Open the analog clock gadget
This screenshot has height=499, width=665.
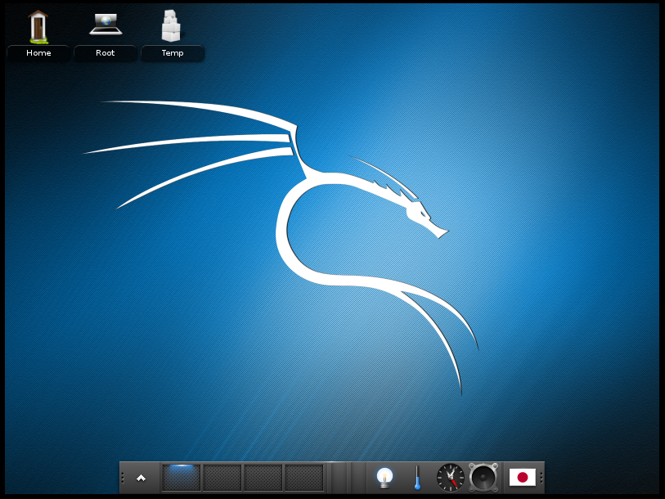point(451,478)
